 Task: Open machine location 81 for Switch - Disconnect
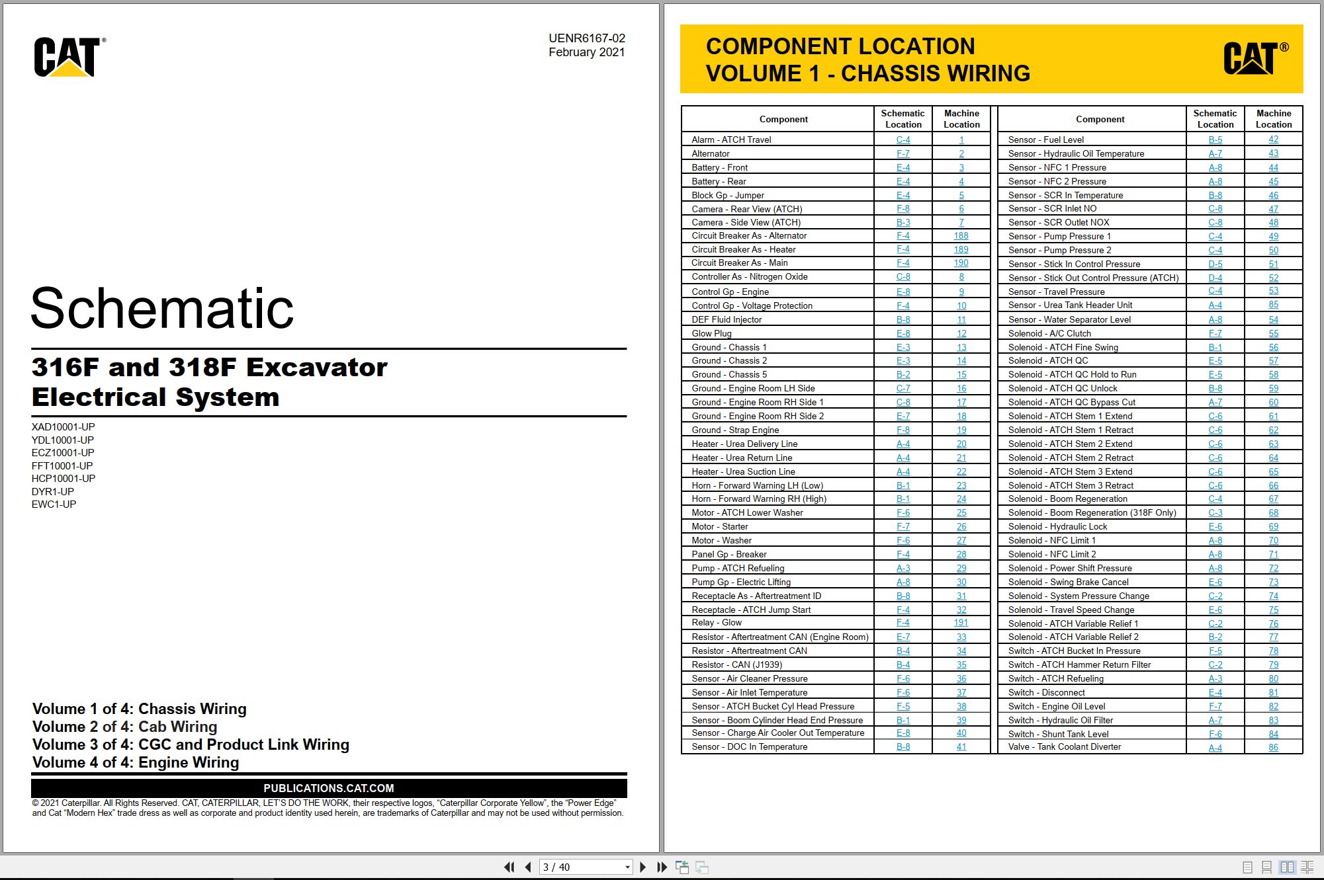pyautogui.click(x=1274, y=692)
